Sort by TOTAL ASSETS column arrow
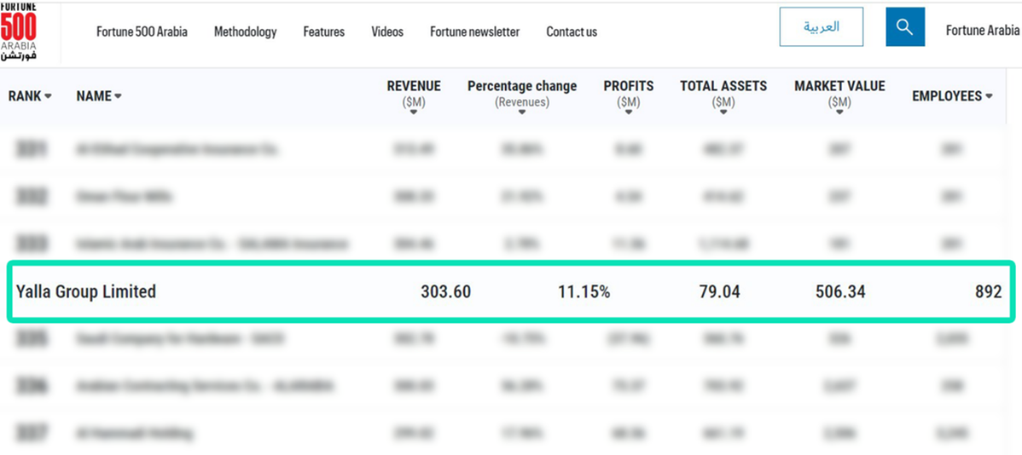Image resolution: width=1022 pixels, height=455 pixels. [x=723, y=112]
